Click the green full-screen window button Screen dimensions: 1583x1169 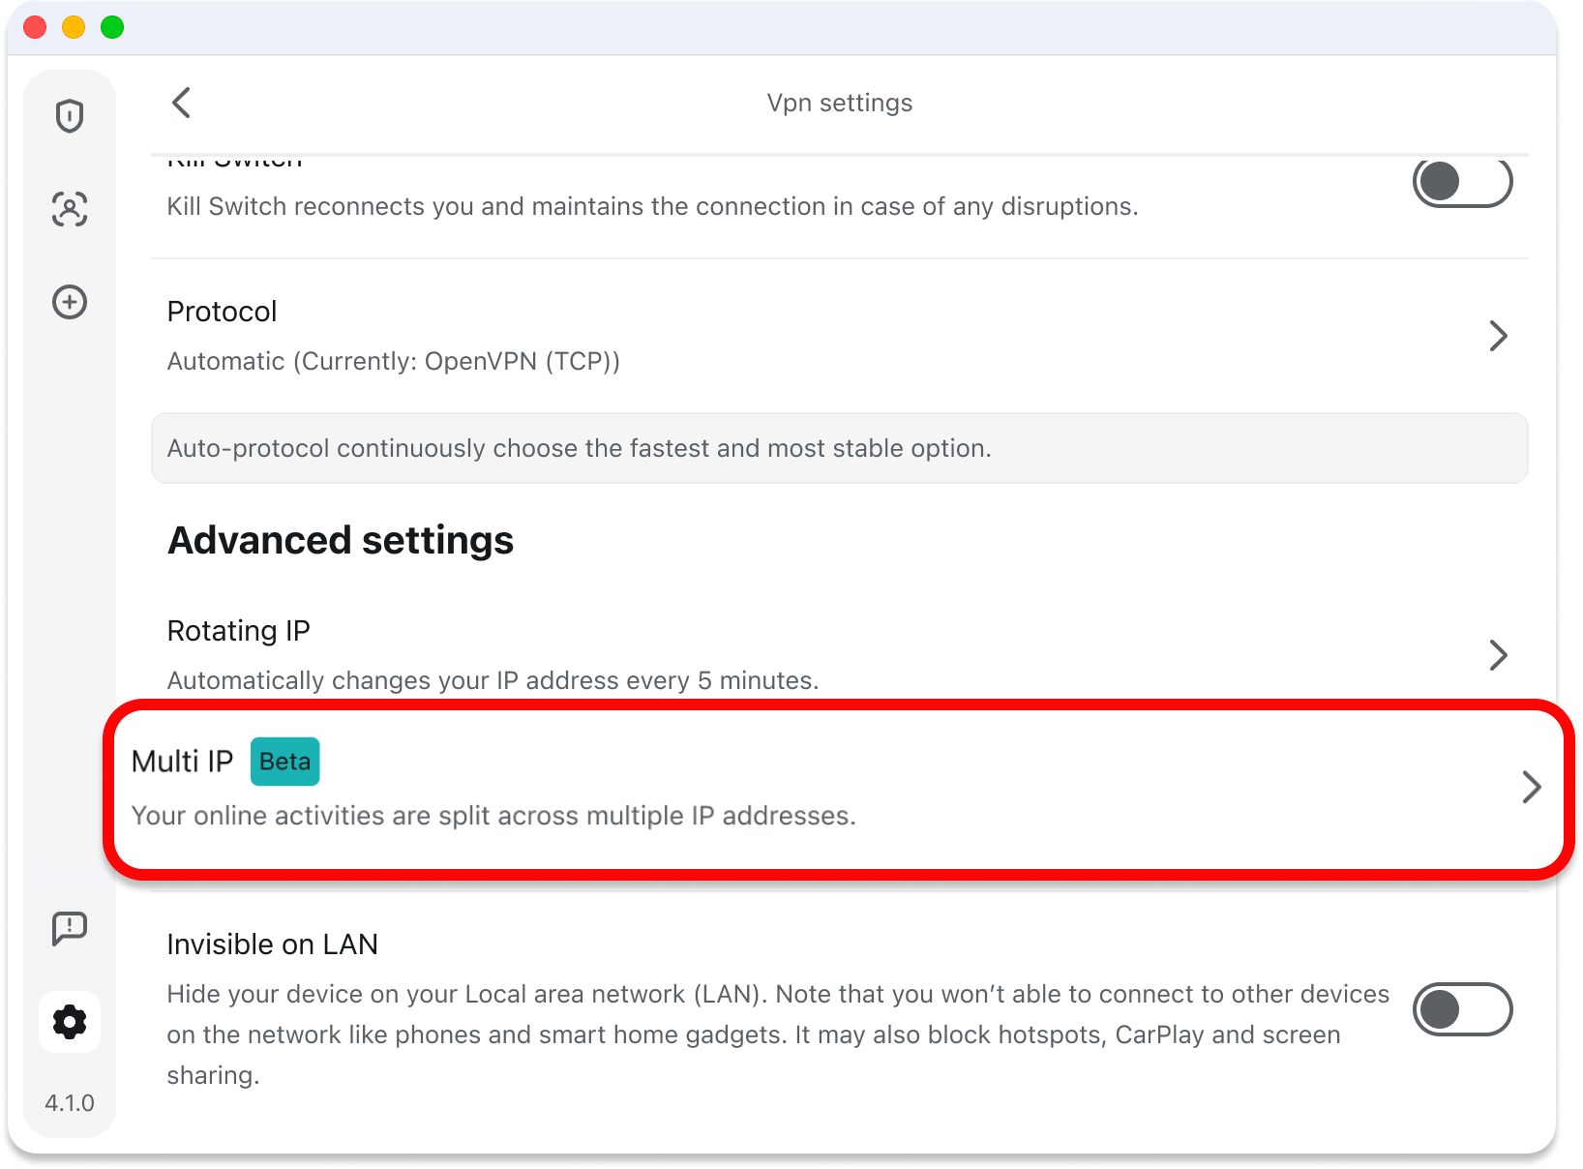tap(112, 27)
